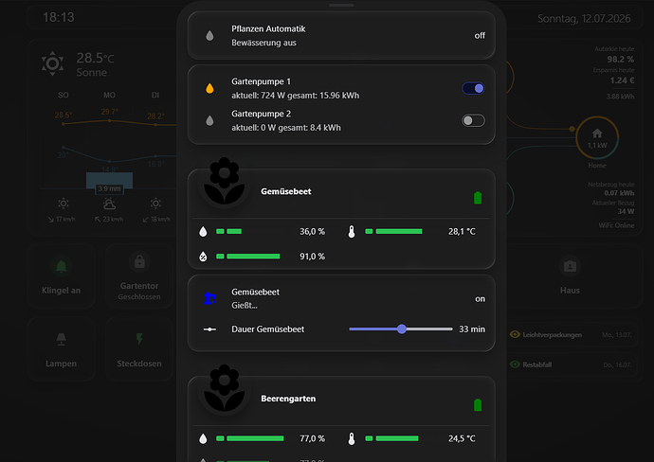Adjust the Dauer Gemüsebeet slider
This screenshot has width=654, height=462.
coord(401,329)
